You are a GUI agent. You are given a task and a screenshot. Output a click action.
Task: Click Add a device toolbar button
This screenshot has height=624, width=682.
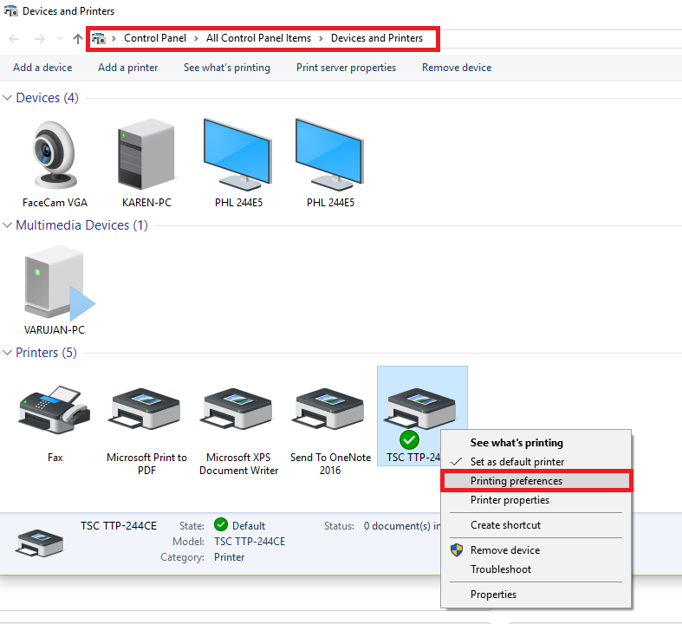coord(42,68)
